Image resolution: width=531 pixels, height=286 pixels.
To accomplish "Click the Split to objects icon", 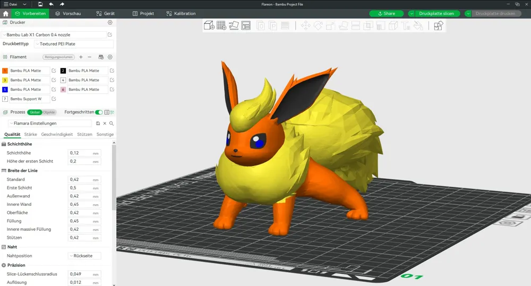I will 260,25.
